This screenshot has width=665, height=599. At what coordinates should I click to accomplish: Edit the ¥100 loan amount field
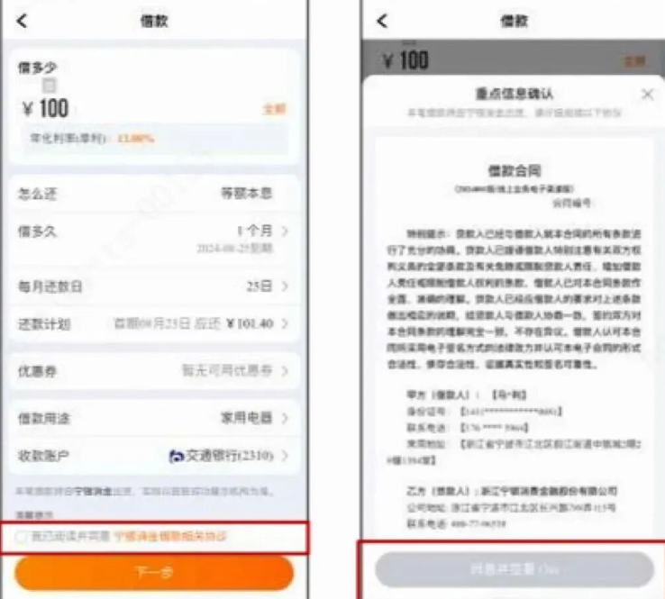pyautogui.click(x=47, y=109)
